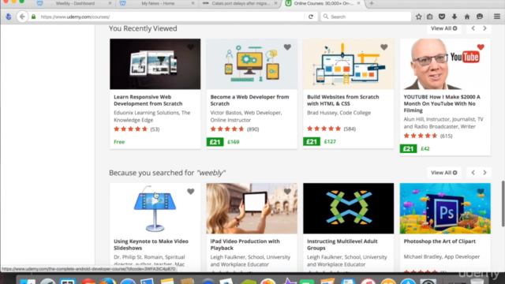Open the downloads arrow icon

(454, 17)
